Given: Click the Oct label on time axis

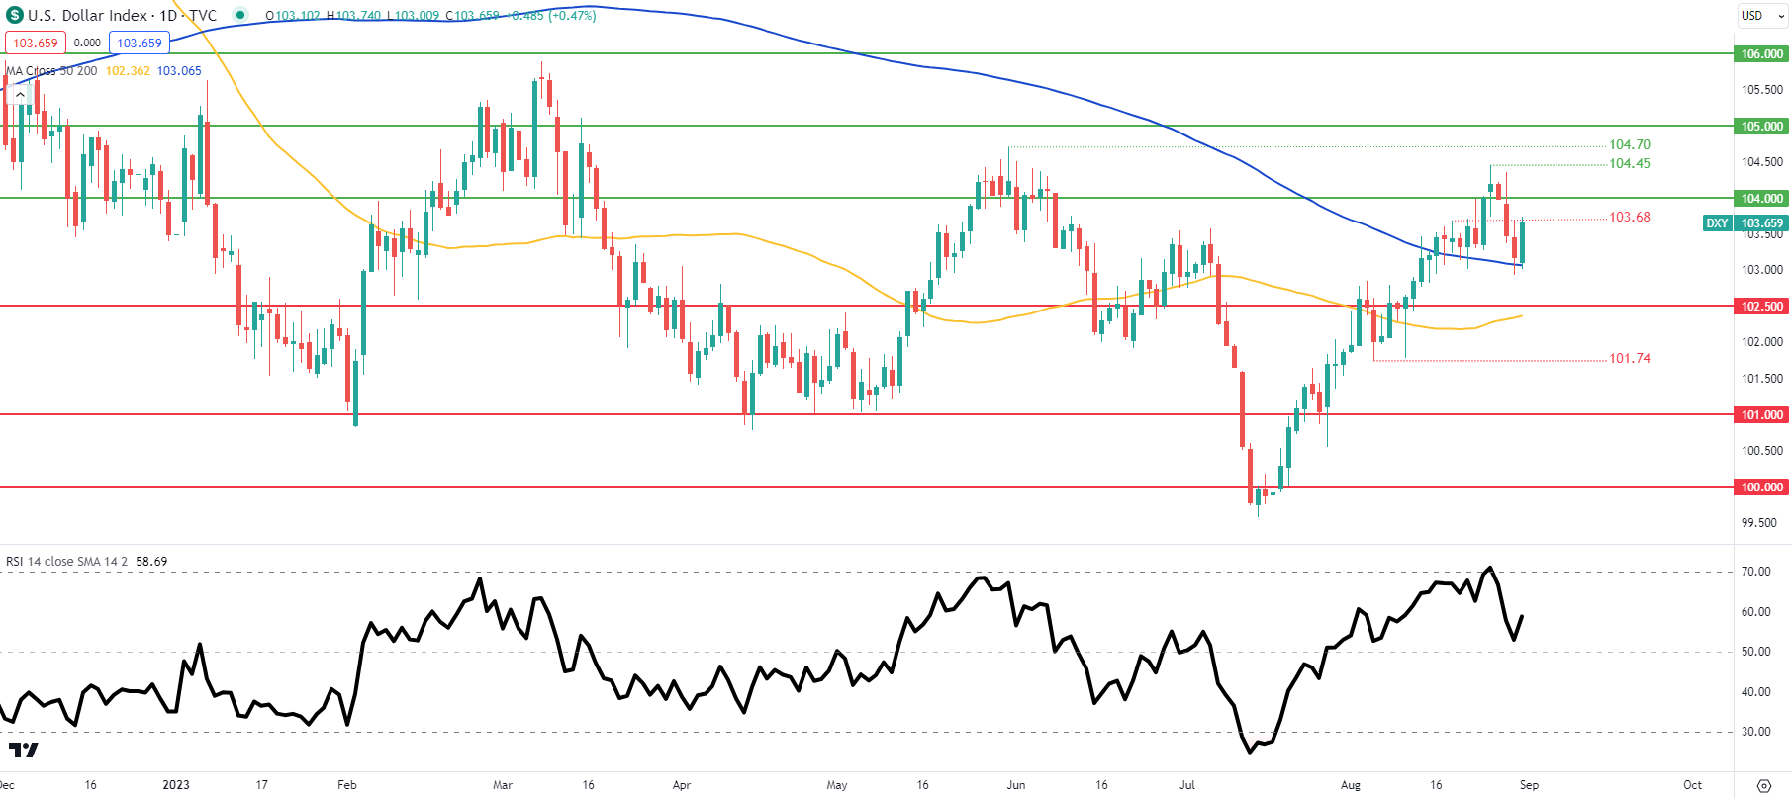Looking at the screenshot, I should coord(1693,785).
